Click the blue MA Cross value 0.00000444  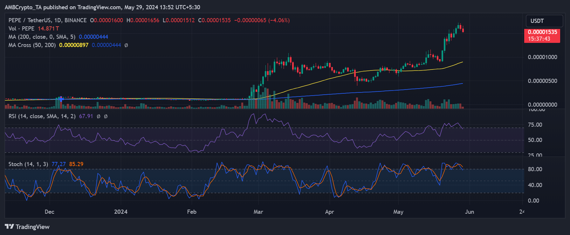pos(106,45)
